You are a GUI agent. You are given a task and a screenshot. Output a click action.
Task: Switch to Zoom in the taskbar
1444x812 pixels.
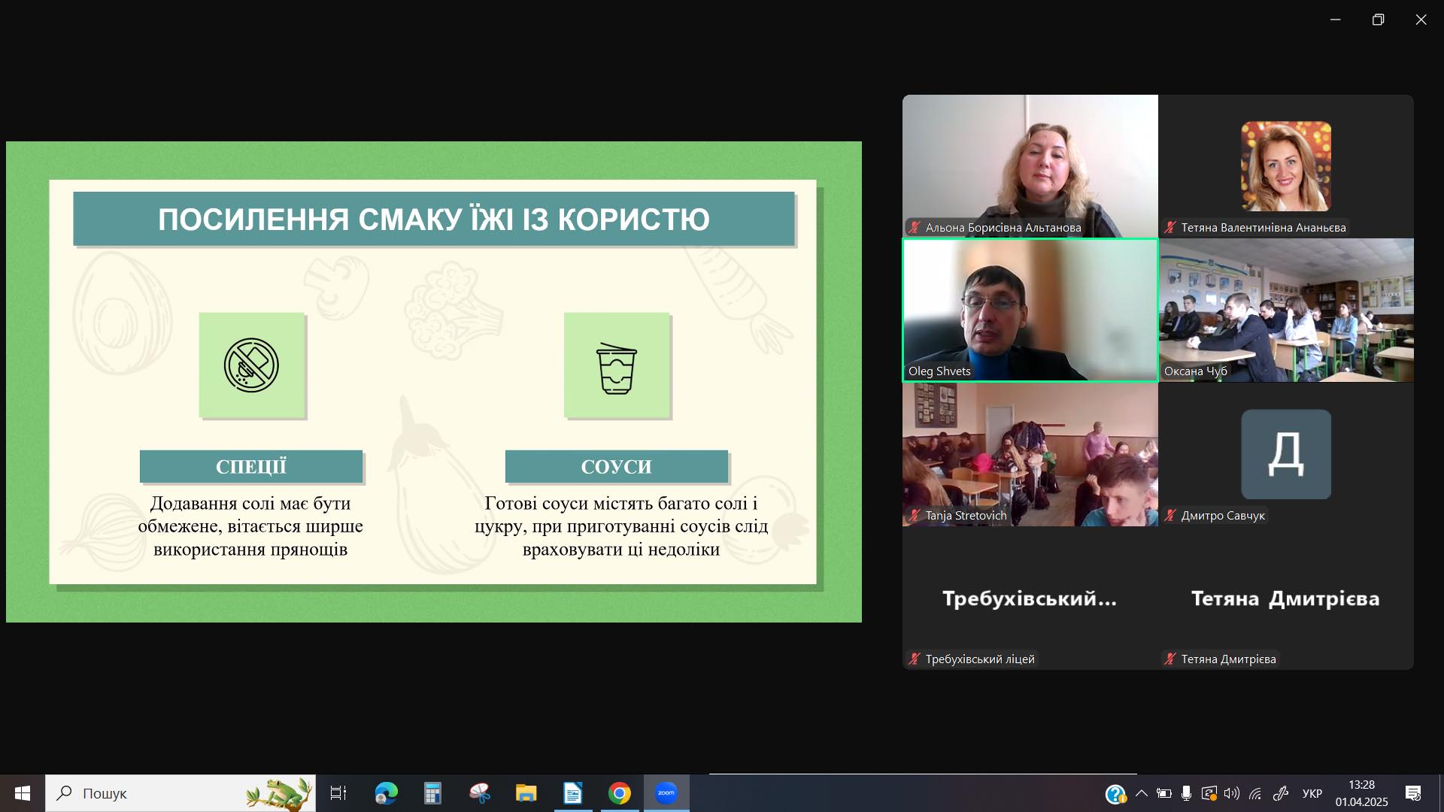pos(666,793)
